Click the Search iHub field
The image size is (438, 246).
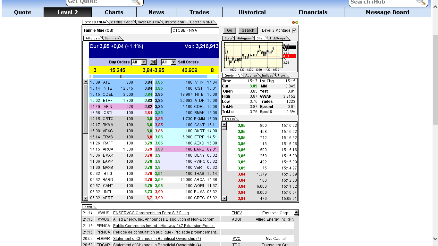pos(382,2)
